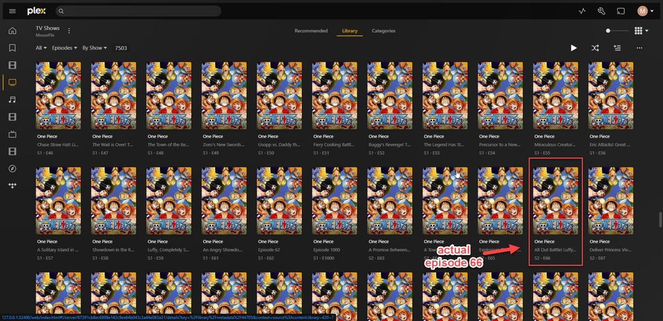
Task: Open episode title 'Buggy's Revenge! T...'
Action: 389,144
